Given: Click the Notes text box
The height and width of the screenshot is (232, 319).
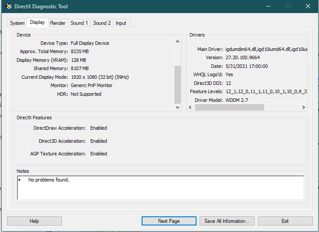Looking at the screenshot, I should [x=160, y=188].
